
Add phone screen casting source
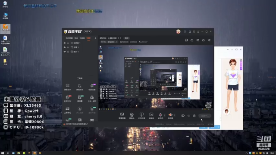click(x=141, y=116)
